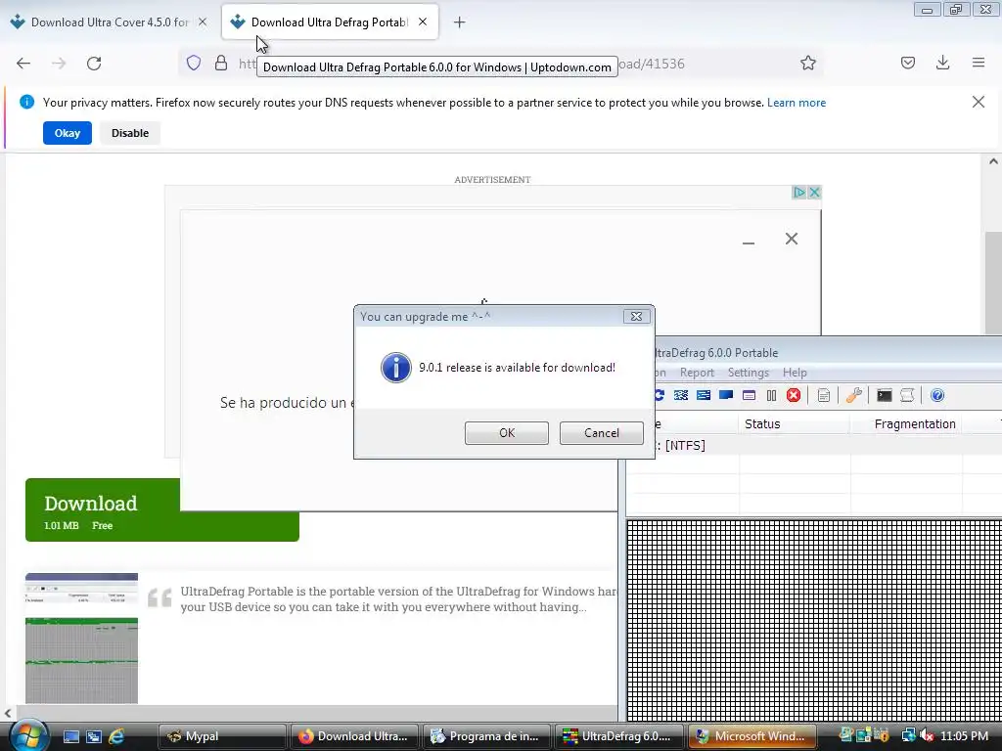The width and height of the screenshot is (1002, 751).
Task: Switch to UltraDefrag 6.0 taskbar button
Action: coord(618,736)
